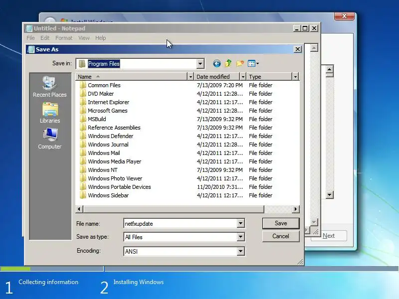
Task: Open the View menu icon in Save As toolbar
Action: (x=253, y=63)
